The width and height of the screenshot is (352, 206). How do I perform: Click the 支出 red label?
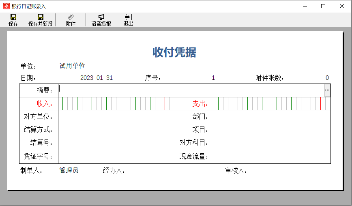[200, 103]
